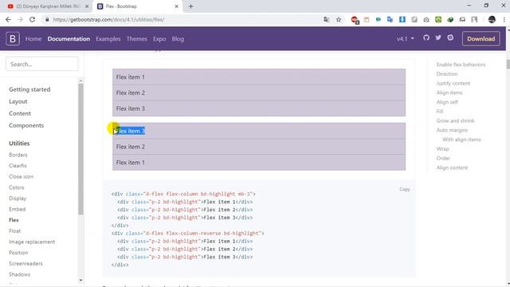Click the Download button

(x=481, y=39)
